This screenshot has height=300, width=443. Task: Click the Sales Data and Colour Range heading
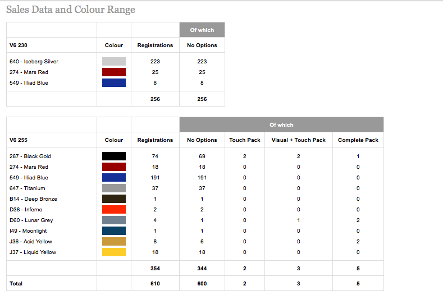click(71, 10)
